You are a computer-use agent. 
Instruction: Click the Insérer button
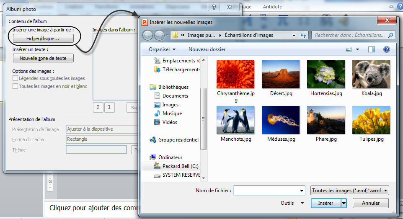325,203
